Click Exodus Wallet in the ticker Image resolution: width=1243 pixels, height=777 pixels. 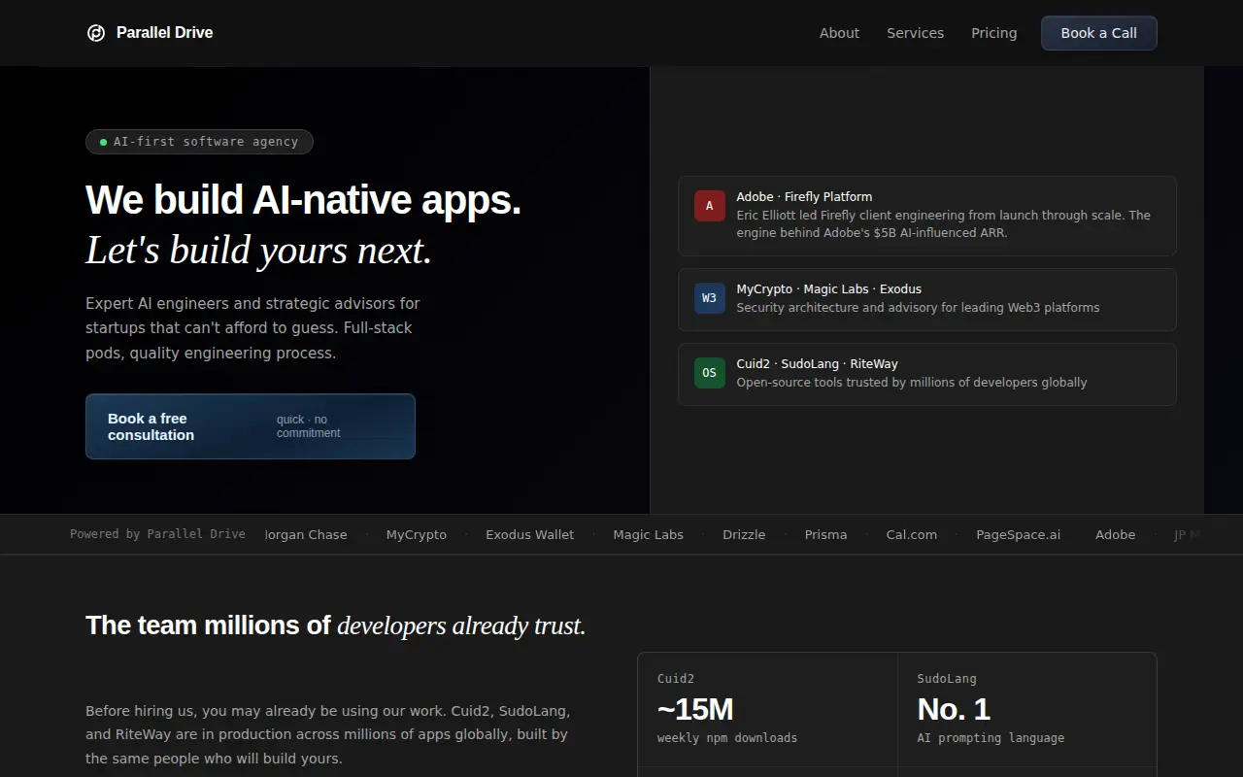click(x=529, y=535)
